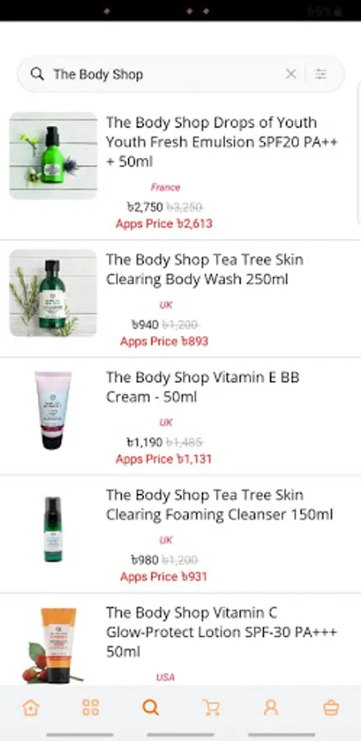View Foaming Cleanser bottle thumbnail
The height and width of the screenshot is (741, 361).
(53, 529)
